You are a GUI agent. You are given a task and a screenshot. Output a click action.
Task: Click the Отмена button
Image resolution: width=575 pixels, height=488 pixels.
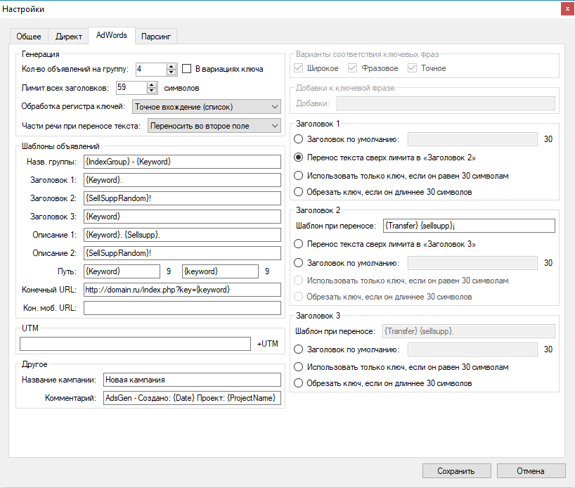tap(531, 470)
